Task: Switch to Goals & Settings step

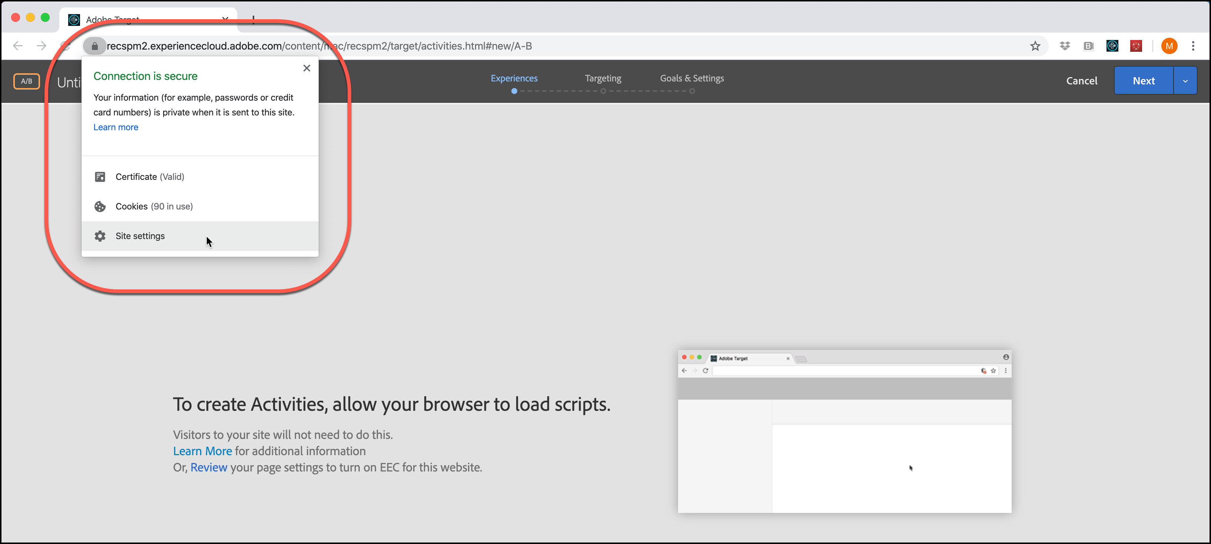Action: [691, 78]
